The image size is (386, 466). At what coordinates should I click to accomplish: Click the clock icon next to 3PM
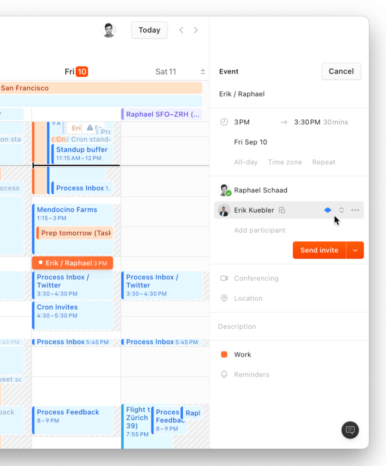pos(224,122)
